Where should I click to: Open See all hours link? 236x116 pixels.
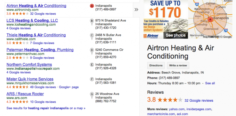click(210, 83)
